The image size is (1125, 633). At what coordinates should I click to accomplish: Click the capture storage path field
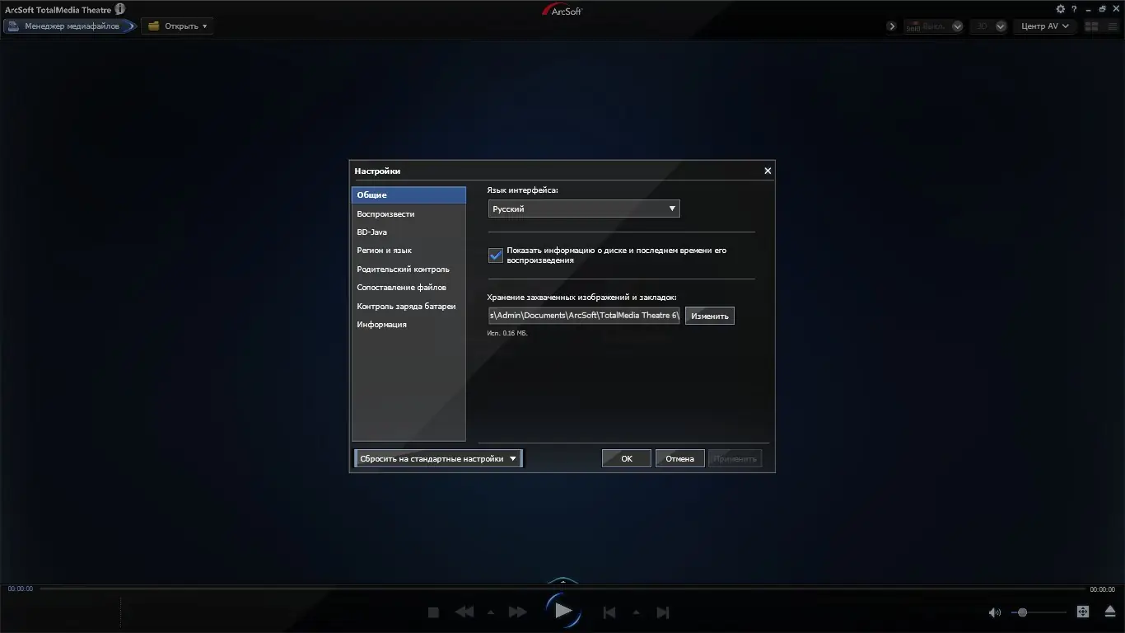pos(584,316)
